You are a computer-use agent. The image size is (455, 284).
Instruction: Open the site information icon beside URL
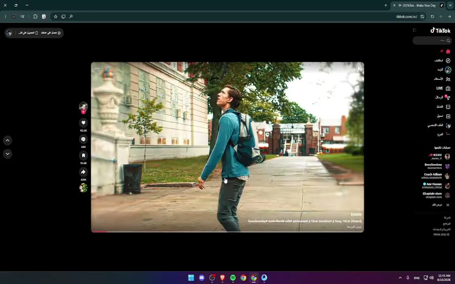pos(422,17)
